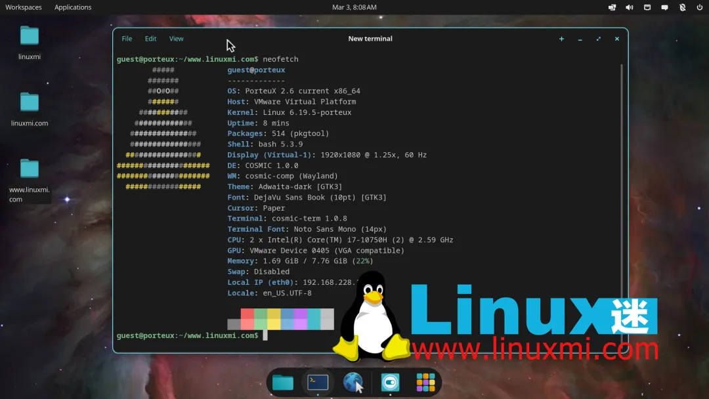
Task: Open a new terminal tab with plus icon
Action: click(x=561, y=39)
